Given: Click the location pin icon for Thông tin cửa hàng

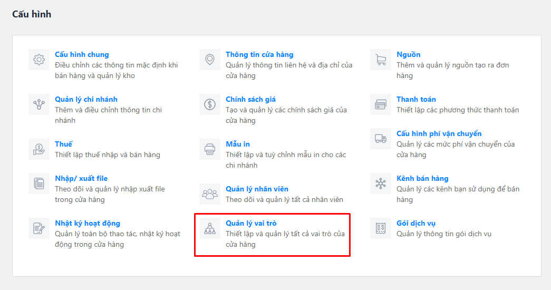Looking at the screenshot, I should point(210,60).
